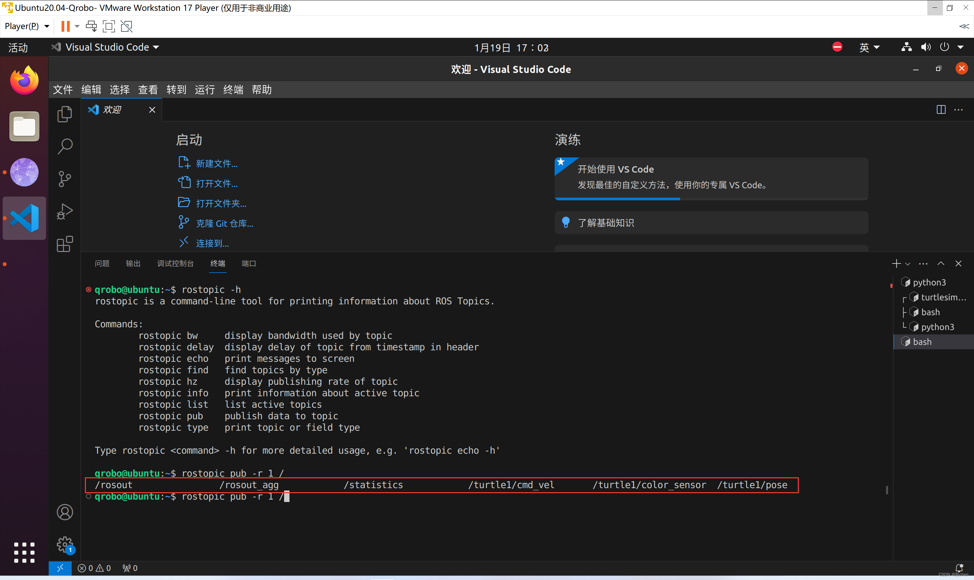The height and width of the screenshot is (580, 974).
Task: Click the remote window indicator in status bar
Action: coord(60,568)
